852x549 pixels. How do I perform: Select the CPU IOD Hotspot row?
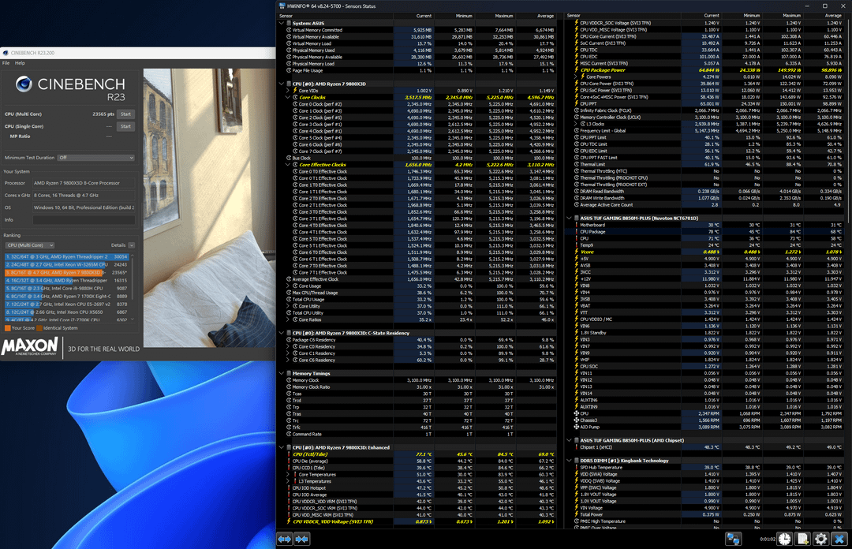[417, 488]
